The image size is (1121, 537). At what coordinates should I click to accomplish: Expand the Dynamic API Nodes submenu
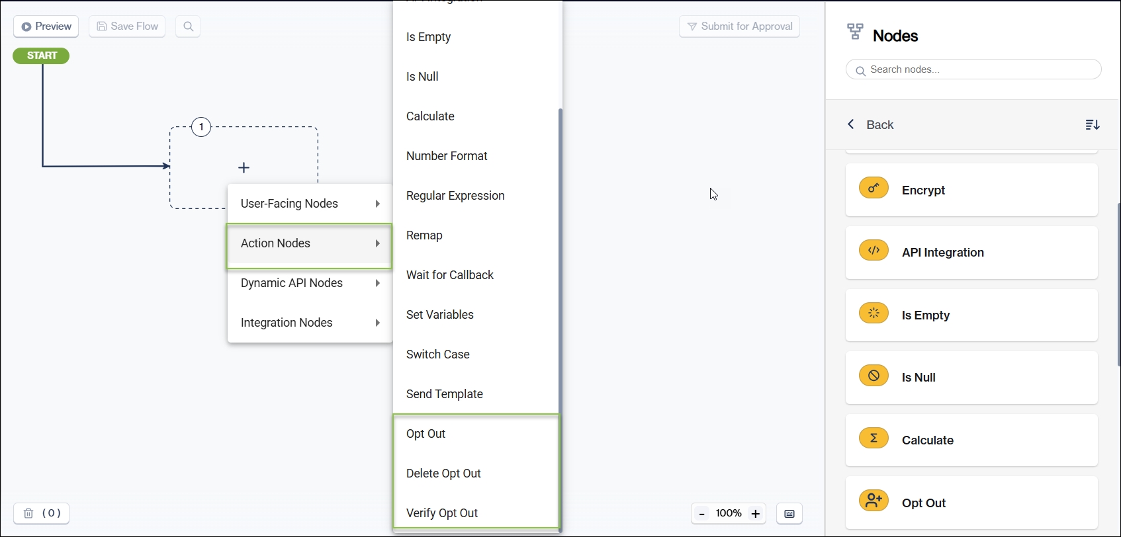[x=310, y=283]
